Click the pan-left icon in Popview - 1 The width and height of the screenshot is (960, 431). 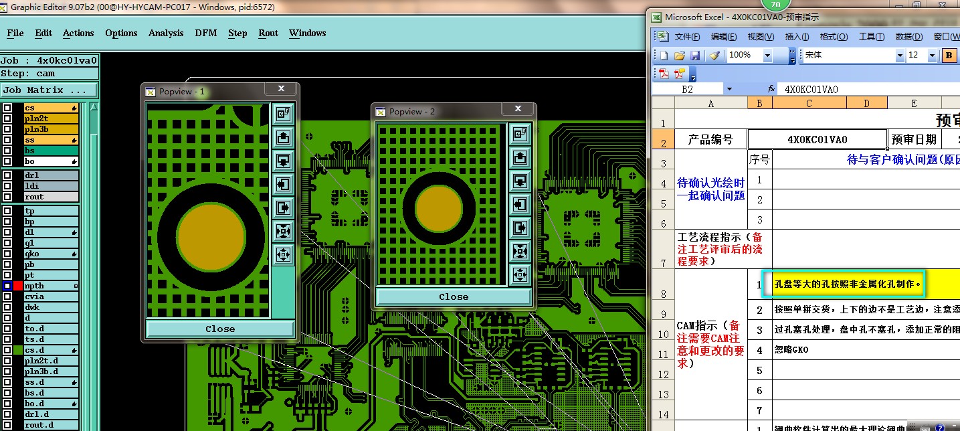tap(283, 184)
